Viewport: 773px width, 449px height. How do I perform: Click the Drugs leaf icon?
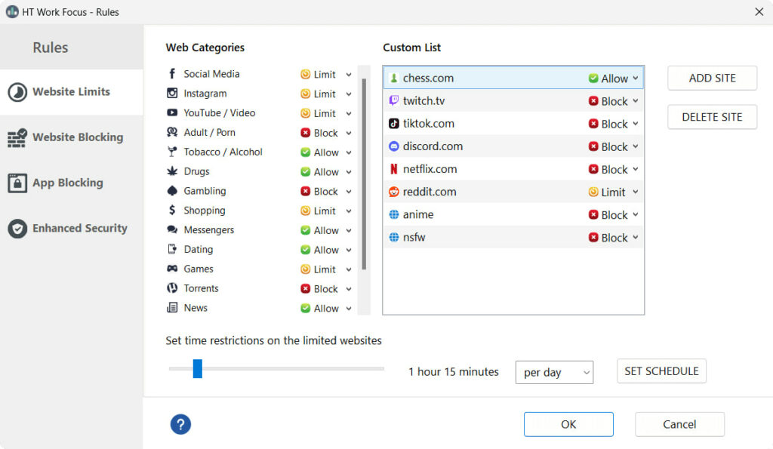(x=172, y=171)
